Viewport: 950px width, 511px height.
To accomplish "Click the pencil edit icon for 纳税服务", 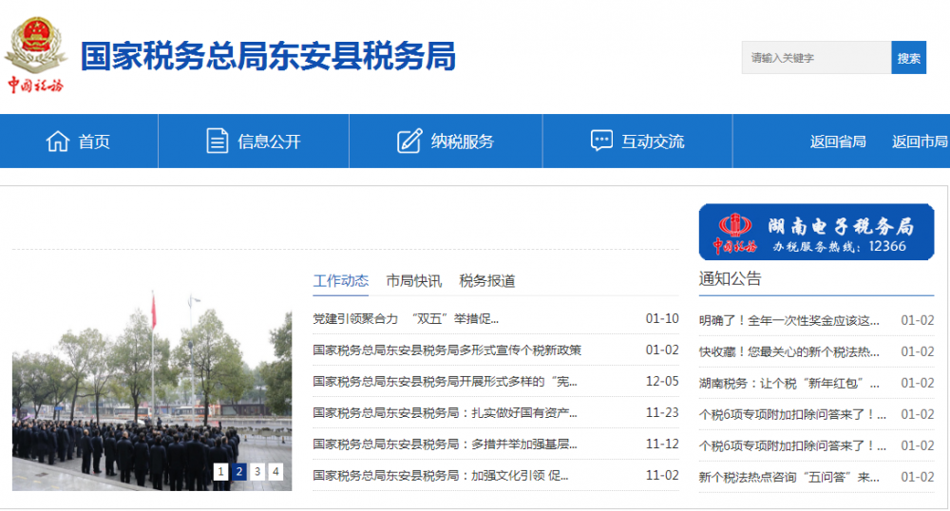I will (x=408, y=142).
